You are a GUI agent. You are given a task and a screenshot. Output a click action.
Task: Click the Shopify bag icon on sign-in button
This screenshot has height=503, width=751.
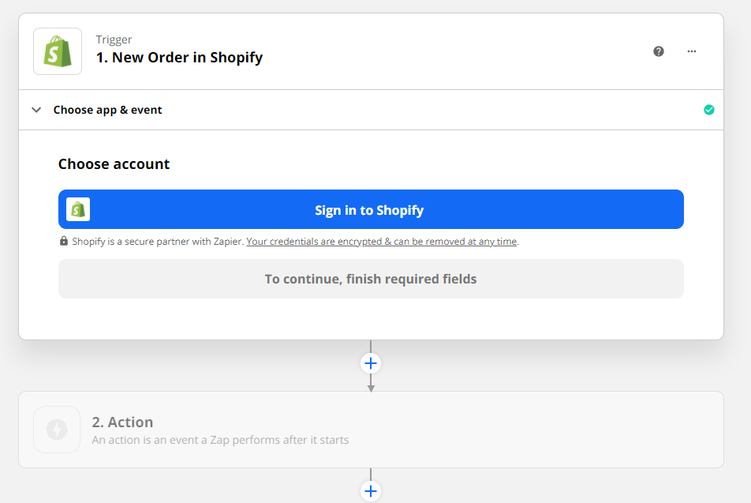tap(78, 209)
